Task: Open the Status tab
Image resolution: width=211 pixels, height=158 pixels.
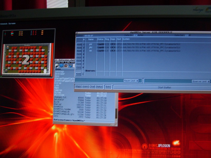Action: pyautogui.click(x=99, y=87)
